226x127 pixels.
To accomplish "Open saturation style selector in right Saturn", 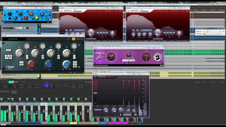I will coord(146,30).
